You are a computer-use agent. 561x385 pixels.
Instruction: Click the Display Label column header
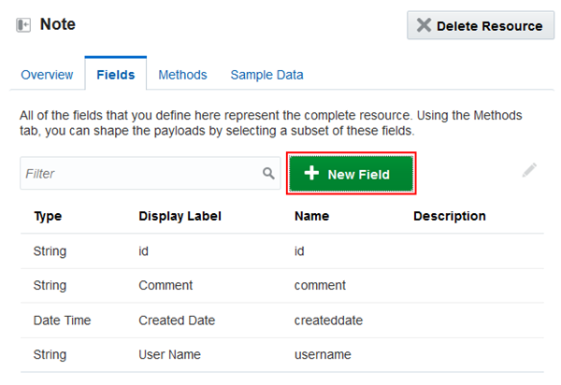click(180, 216)
